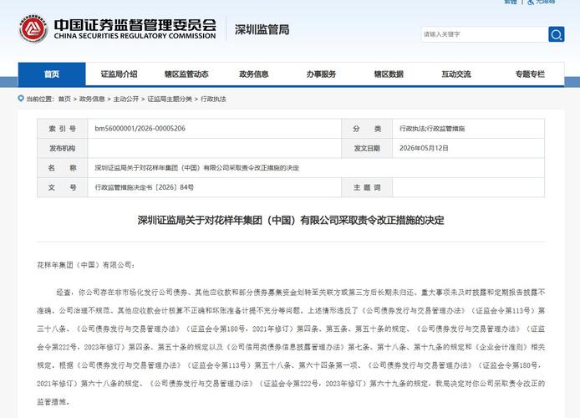This screenshot has height=418, width=580.
Task: Click the CSRC red emblem logo
Action: [x=33, y=29]
